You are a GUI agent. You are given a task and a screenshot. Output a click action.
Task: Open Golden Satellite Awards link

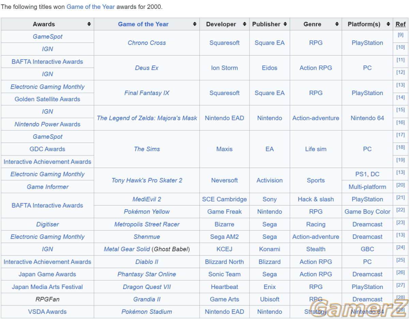tap(47, 99)
